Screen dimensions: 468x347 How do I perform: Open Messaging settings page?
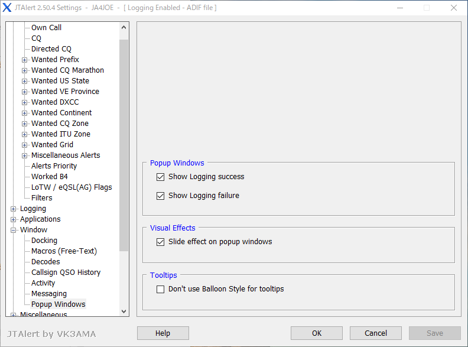click(49, 294)
